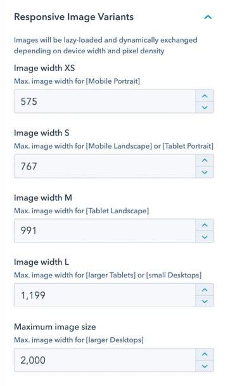Select the 767 Image width S field

coord(105,166)
